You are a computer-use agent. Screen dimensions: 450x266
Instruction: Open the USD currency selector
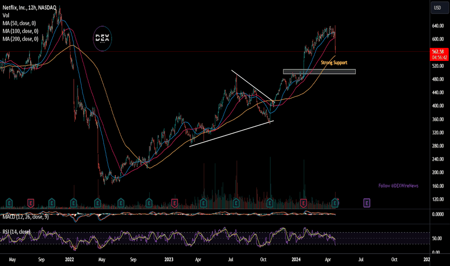pos(439,8)
